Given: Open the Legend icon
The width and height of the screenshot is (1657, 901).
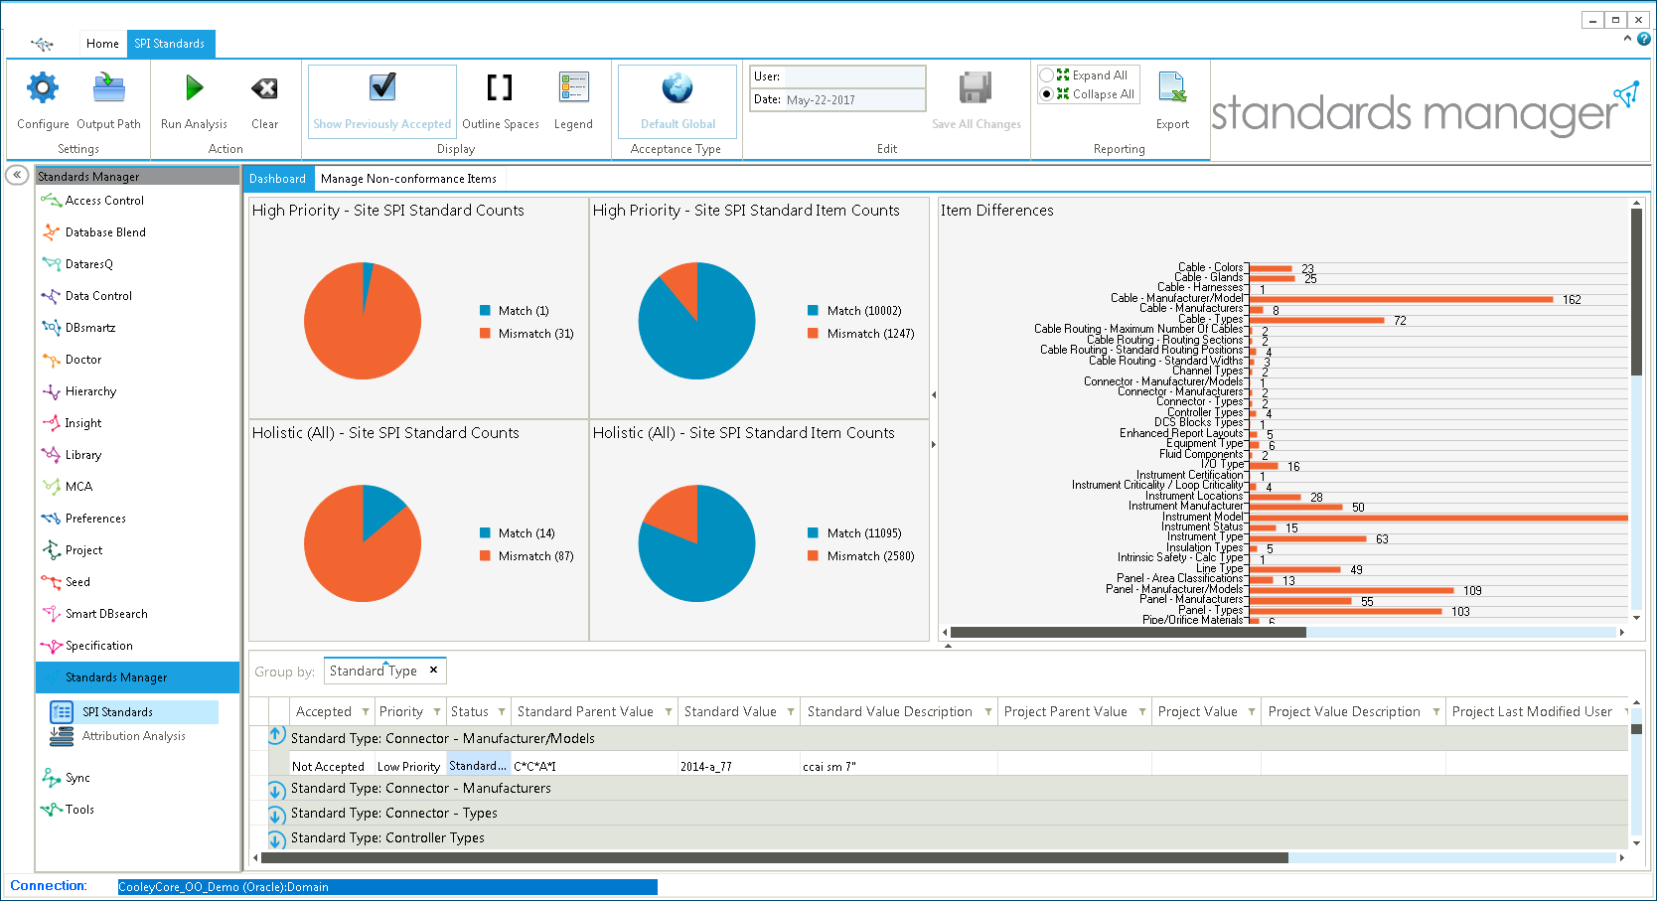Looking at the screenshot, I should click(573, 87).
